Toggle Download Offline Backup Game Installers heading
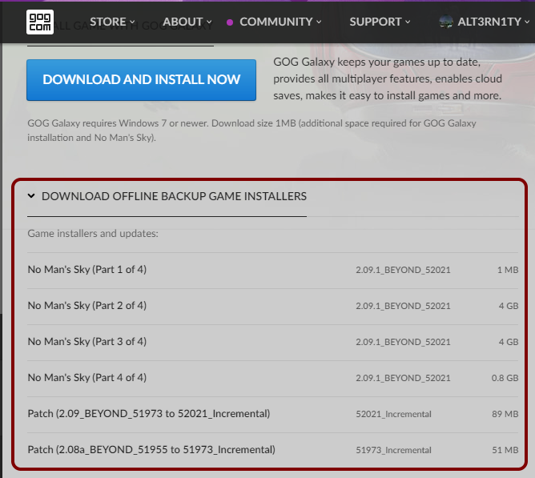 [x=174, y=196]
